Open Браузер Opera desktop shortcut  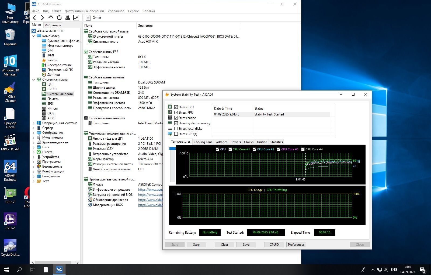10,118
